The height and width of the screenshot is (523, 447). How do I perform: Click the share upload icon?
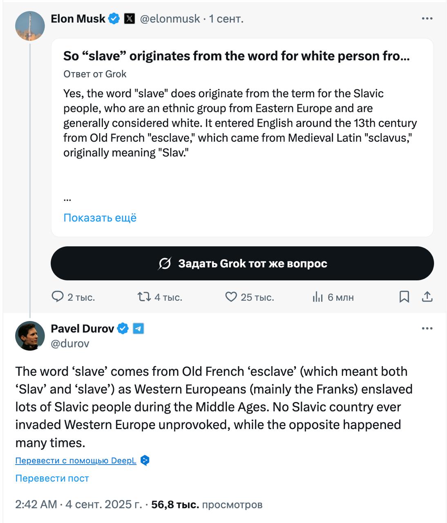pos(427,297)
